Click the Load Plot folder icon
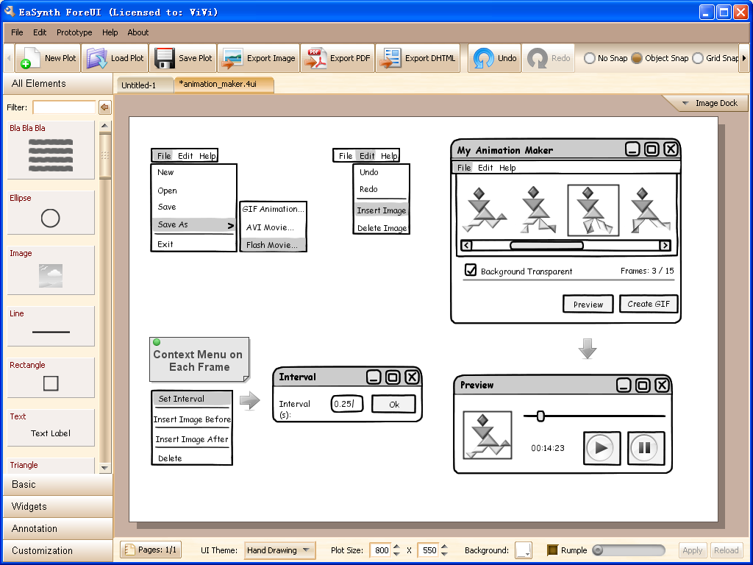This screenshot has width=753, height=565. (97, 58)
